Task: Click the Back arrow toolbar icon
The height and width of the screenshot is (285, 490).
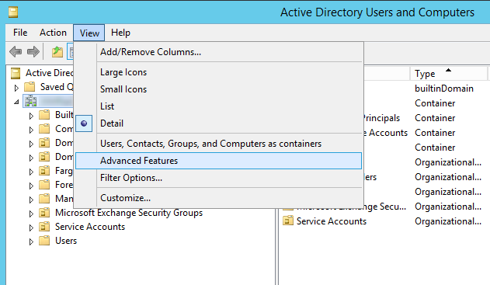Action: (x=16, y=51)
